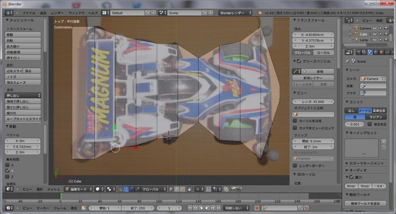Open the ファイル menu
The image size is (396, 214).
coord(29,13)
